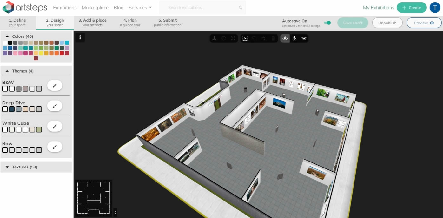The image size is (443, 218).
Task: Apply the Deep Dive theme brush
Action: [x=55, y=106]
